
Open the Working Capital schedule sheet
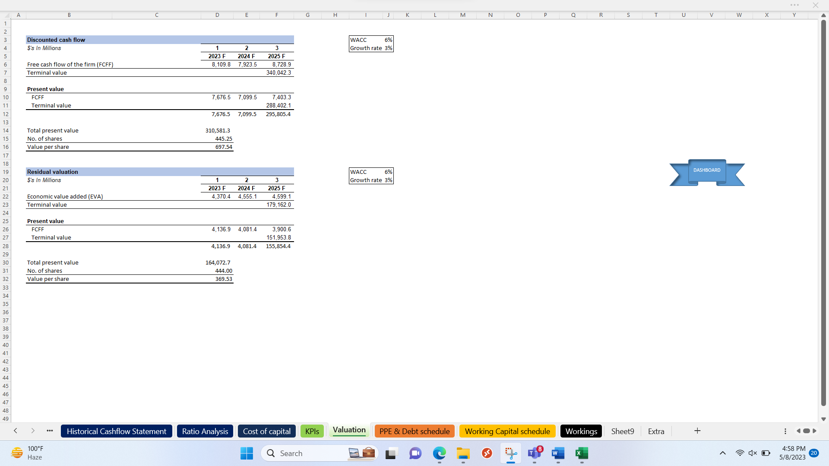507,431
